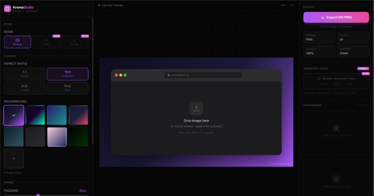Click 'or click to browse' link text
Image resolution: width=374 pixels, height=196 pixels.
[182, 126]
